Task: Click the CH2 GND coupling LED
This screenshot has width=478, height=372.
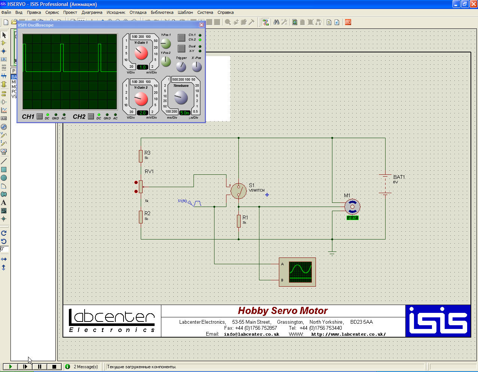Action: 107,115
